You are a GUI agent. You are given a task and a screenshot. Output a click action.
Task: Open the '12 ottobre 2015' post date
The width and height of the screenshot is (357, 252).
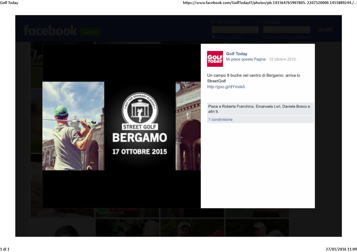(x=282, y=59)
